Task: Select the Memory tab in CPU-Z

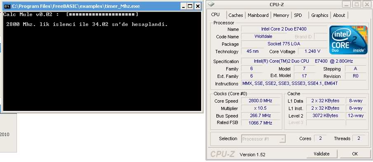Action: 281,15
